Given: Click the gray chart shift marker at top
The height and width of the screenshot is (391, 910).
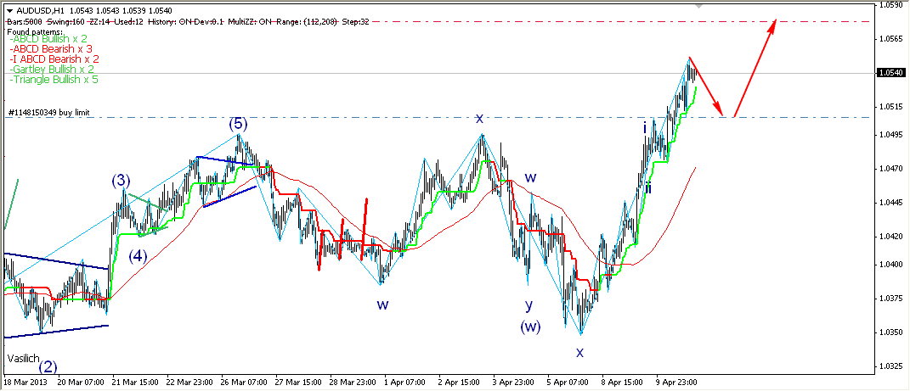Looking at the screenshot, I should coord(699,6).
